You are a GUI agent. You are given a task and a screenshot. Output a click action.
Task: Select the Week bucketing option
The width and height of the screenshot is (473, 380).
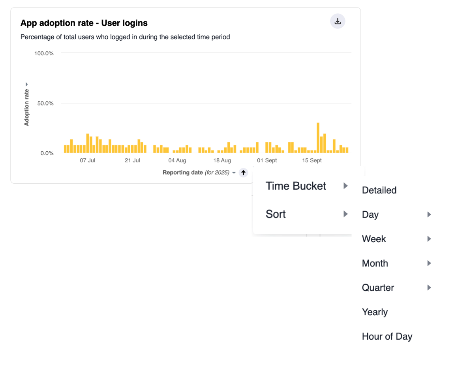point(374,239)
